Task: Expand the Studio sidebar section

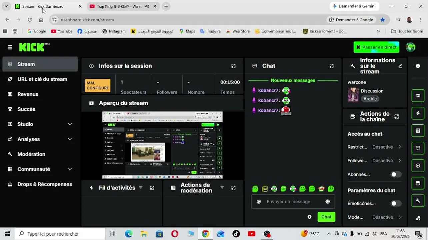Action: [70, 124]
